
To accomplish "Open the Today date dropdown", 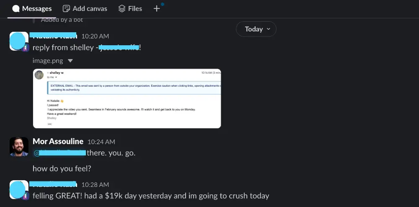I will point(256,29).
